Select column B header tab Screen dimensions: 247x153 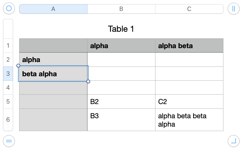tap(121, 9)
